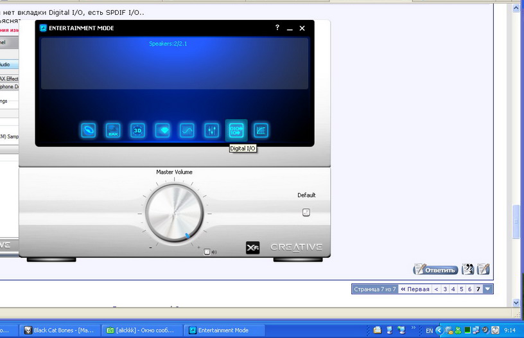Viewport: 524px width, 338px height.
Task: Click the network connection tray icon
Action: (476, 330)
